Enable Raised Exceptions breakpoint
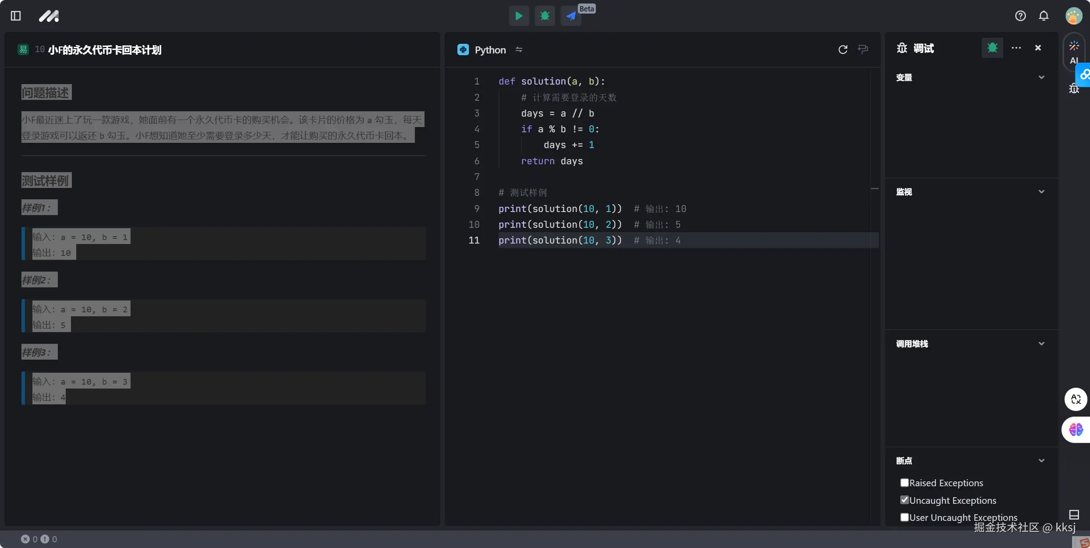Screen dimensions: 1090x548 click(x=905, y=482)
